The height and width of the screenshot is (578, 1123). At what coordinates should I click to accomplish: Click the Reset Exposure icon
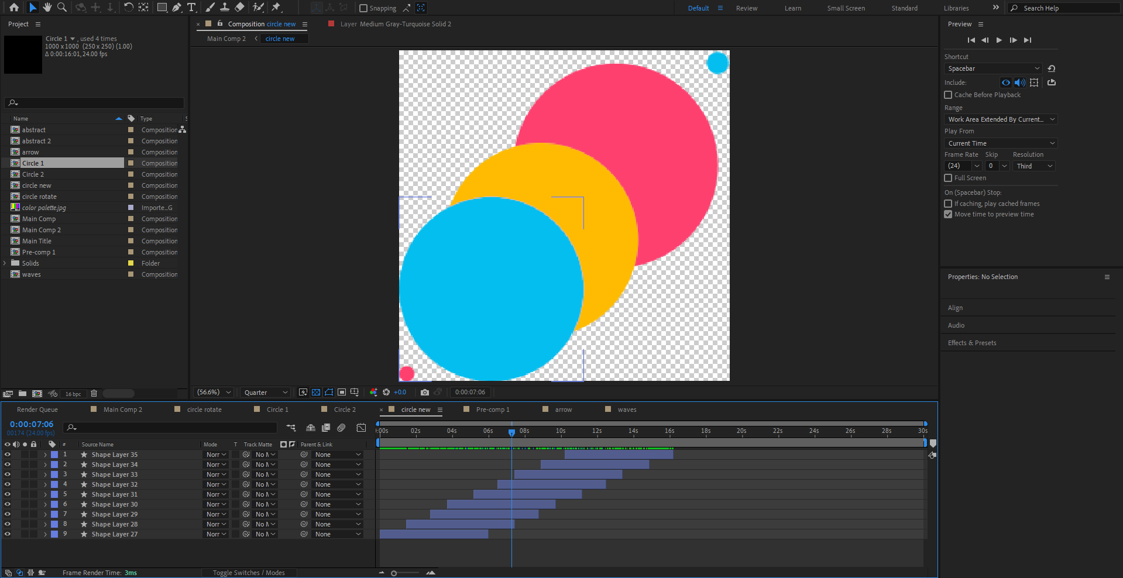386,393
